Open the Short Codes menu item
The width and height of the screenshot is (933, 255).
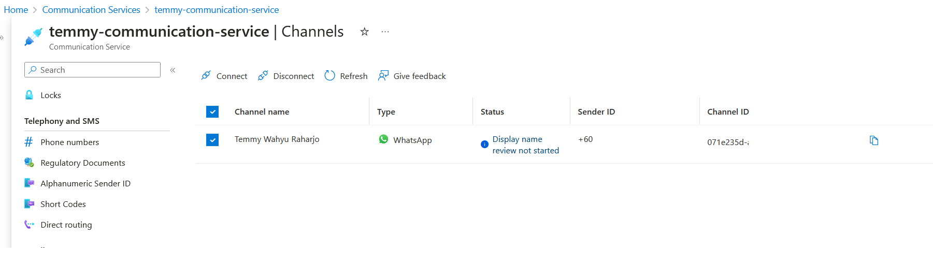(63, 204)
